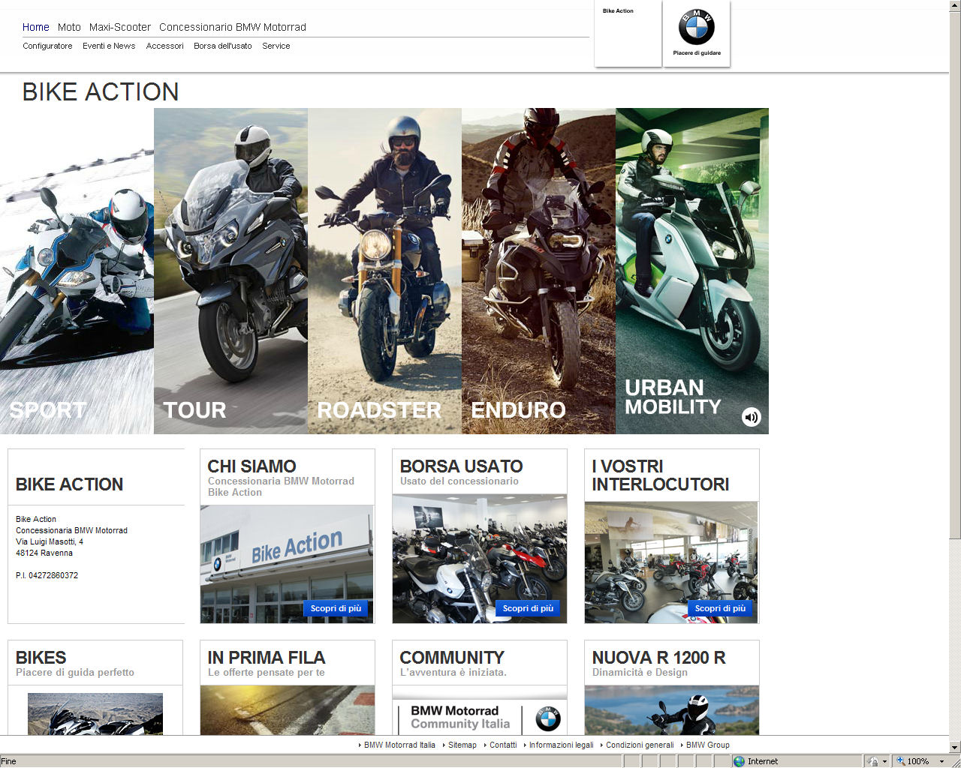The height and width of the screenshot is (768, 961).
Task: Select the ENDURO category image
Action: (x=538, y=271)
